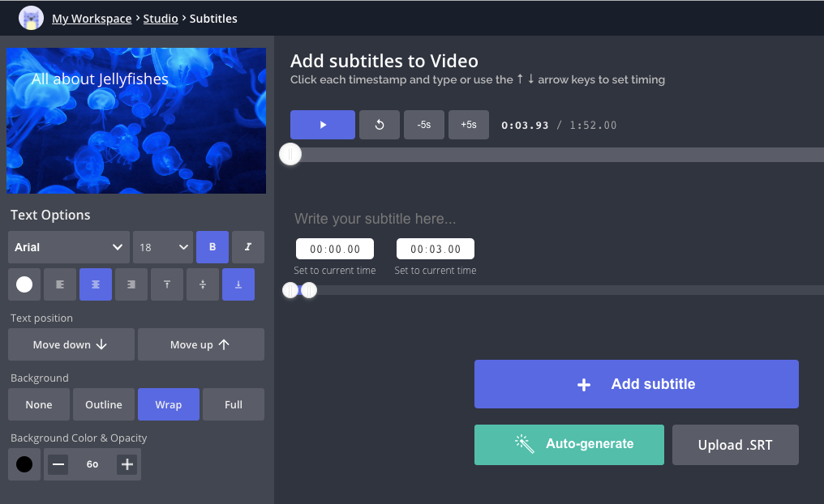Choose middle vertical text alignment
The height and width of the screenshot is (504, 824).
click(x=202, y=284)
